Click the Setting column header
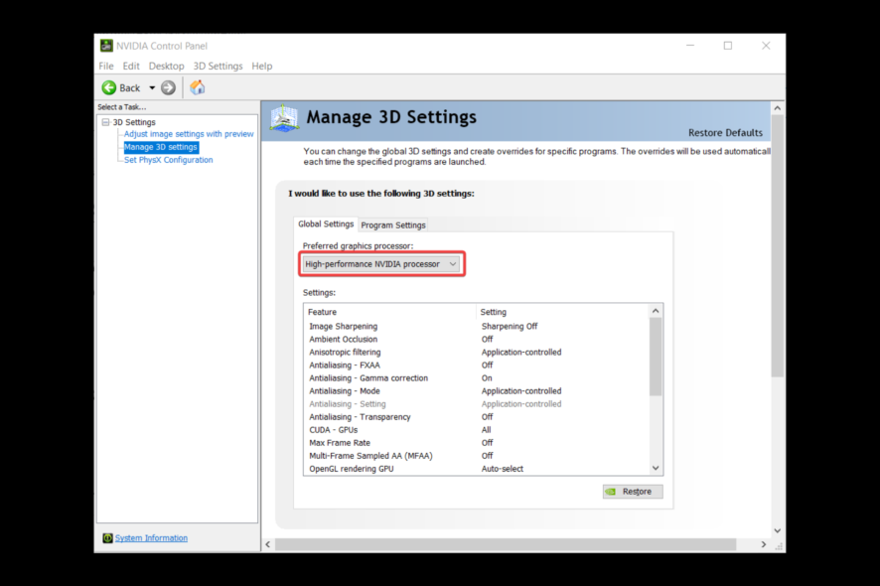Screen dimensions: 880x586 (562, 312)
